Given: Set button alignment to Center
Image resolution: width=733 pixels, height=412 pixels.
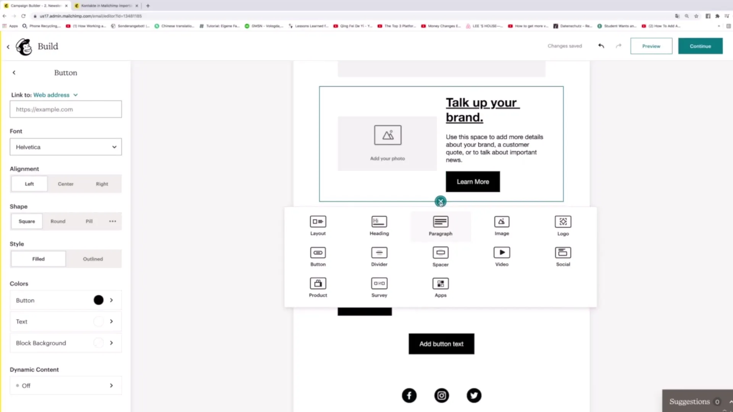Looking at the screenshot, I should pyautogui.click(x=66, y=184).
